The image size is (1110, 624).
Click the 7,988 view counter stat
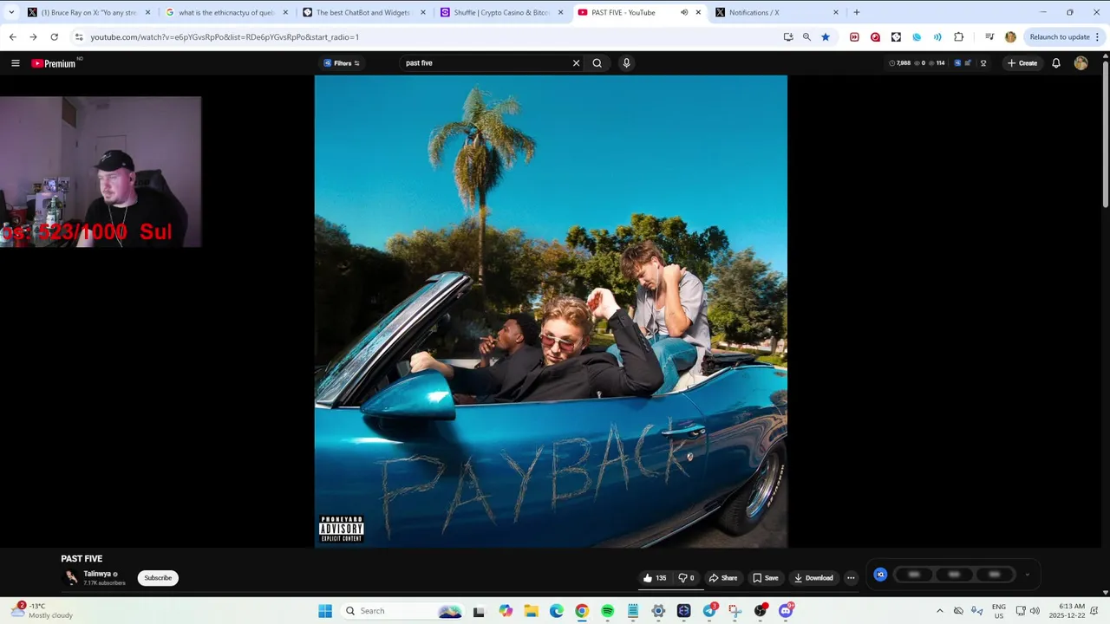[900, 63]
